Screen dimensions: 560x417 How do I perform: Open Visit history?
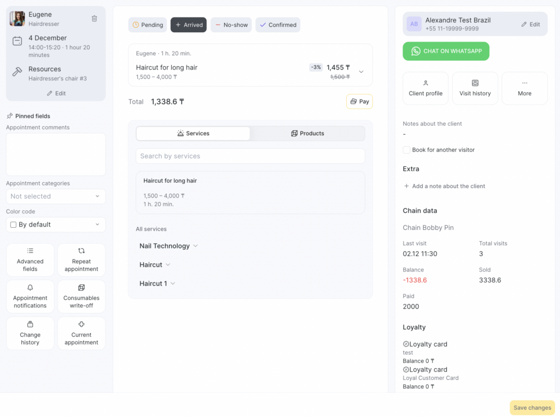(475, 88)
